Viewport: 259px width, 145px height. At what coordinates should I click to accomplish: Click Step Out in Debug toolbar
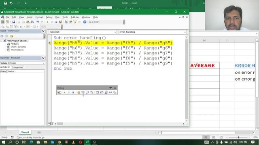(x=91, y=92)
